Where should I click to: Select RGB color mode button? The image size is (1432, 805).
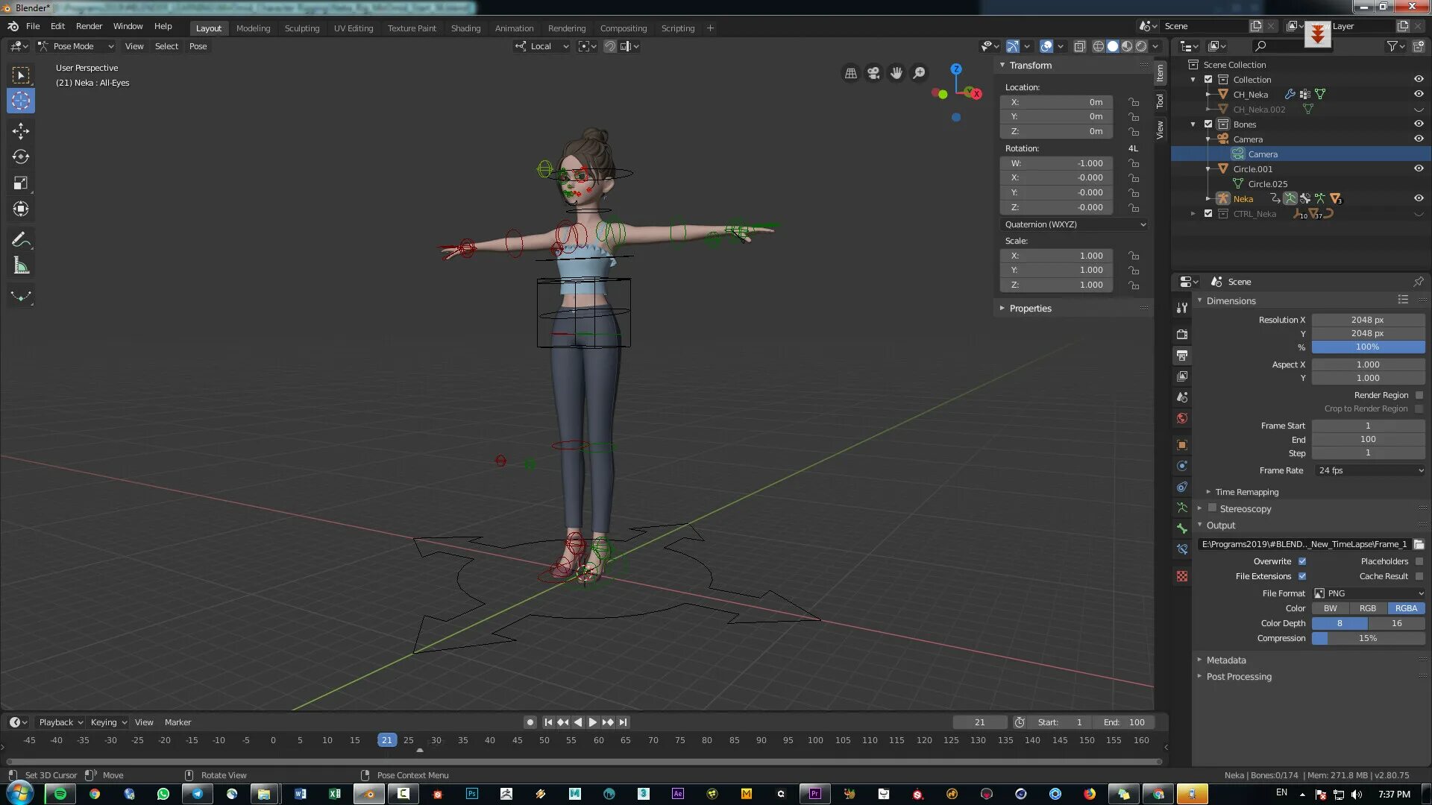[x=1367, y=608]
